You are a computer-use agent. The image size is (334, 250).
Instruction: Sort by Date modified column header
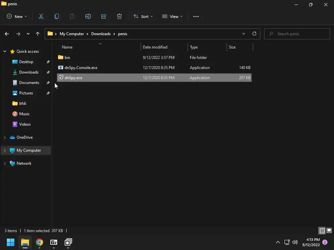(x=164, y=47)
